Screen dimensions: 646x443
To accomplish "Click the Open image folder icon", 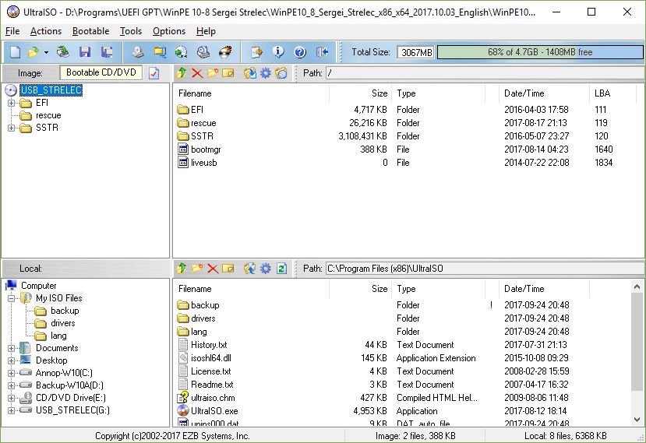I will [x=33, y=52].
